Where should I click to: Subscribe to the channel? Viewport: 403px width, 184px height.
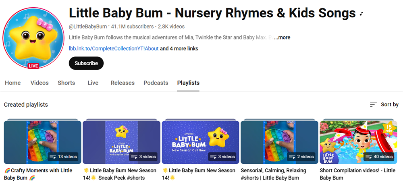pos(86,63)
